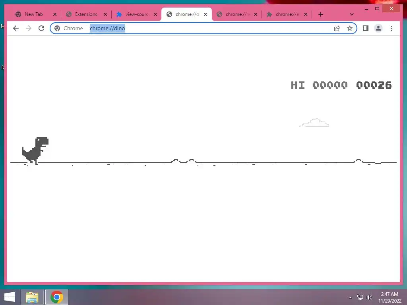Close the active chrome://d tab

pos(205,14)
